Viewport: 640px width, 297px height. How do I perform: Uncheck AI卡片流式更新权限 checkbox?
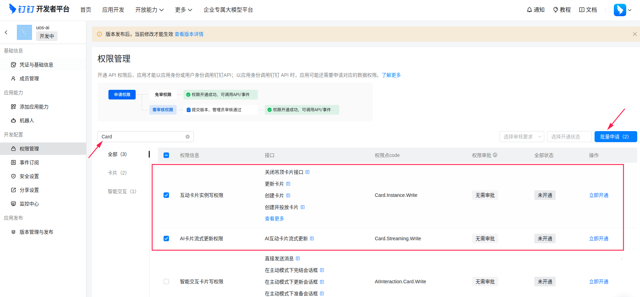[166, 238]
